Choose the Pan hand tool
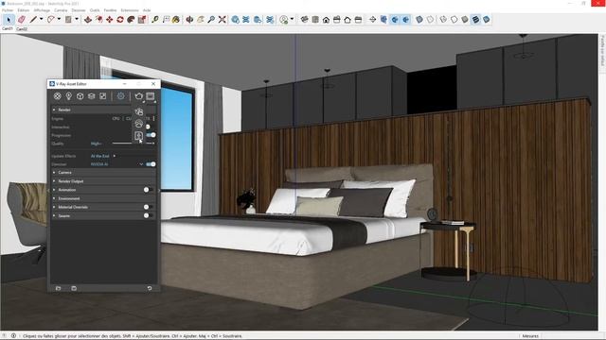 [x=200, y=19]
